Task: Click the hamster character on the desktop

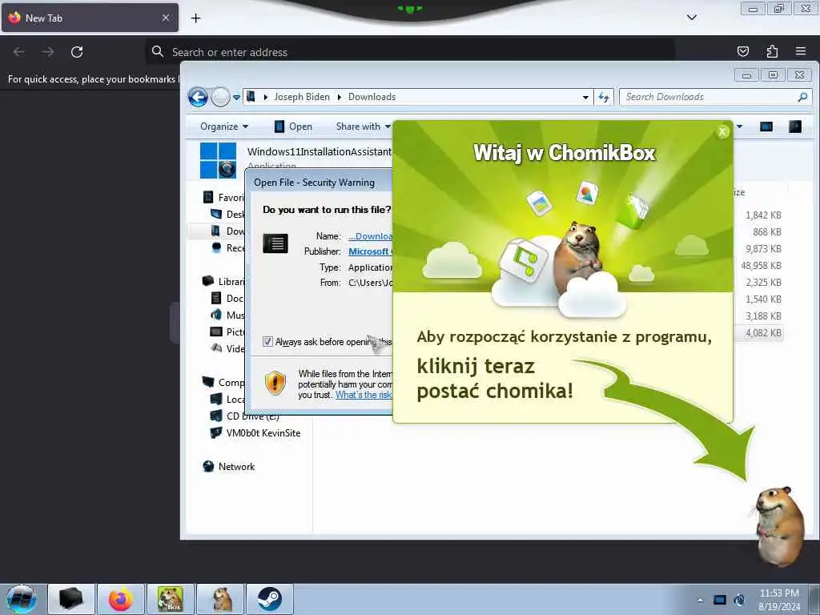Action: (x=780, y=526)
